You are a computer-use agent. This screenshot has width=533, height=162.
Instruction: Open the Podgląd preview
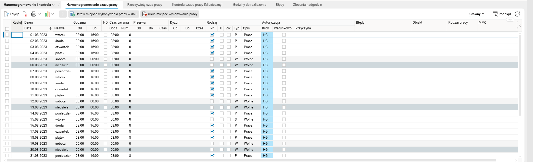[x=502, y=14]
